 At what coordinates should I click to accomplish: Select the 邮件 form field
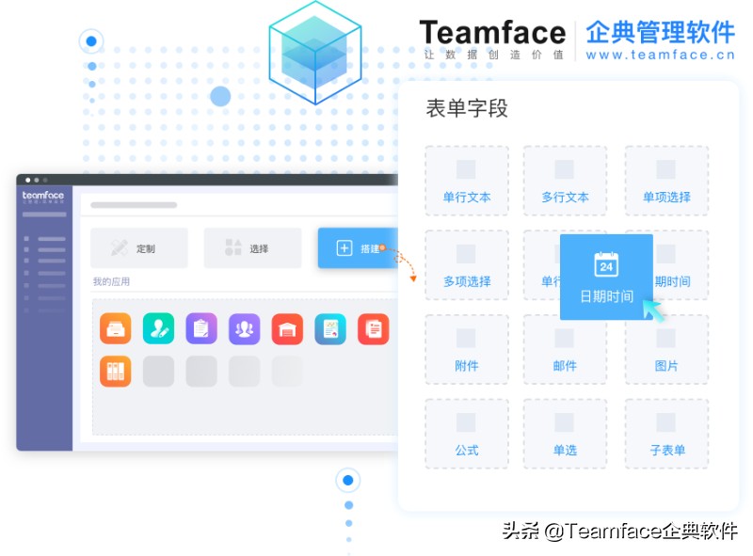[x=565, y=350]
